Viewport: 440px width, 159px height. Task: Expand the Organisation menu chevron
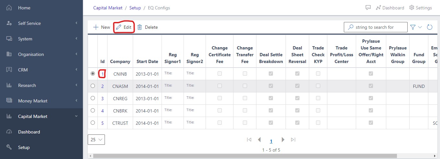[76, 54]
